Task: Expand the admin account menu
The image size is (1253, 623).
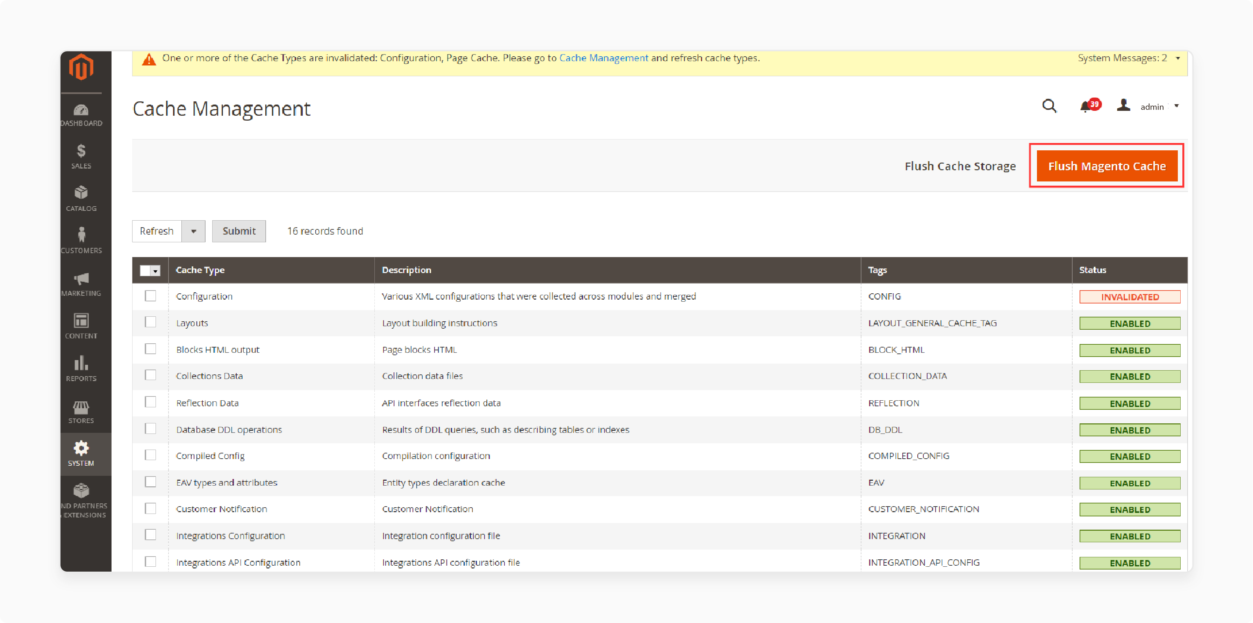Action: (1177, 107)
